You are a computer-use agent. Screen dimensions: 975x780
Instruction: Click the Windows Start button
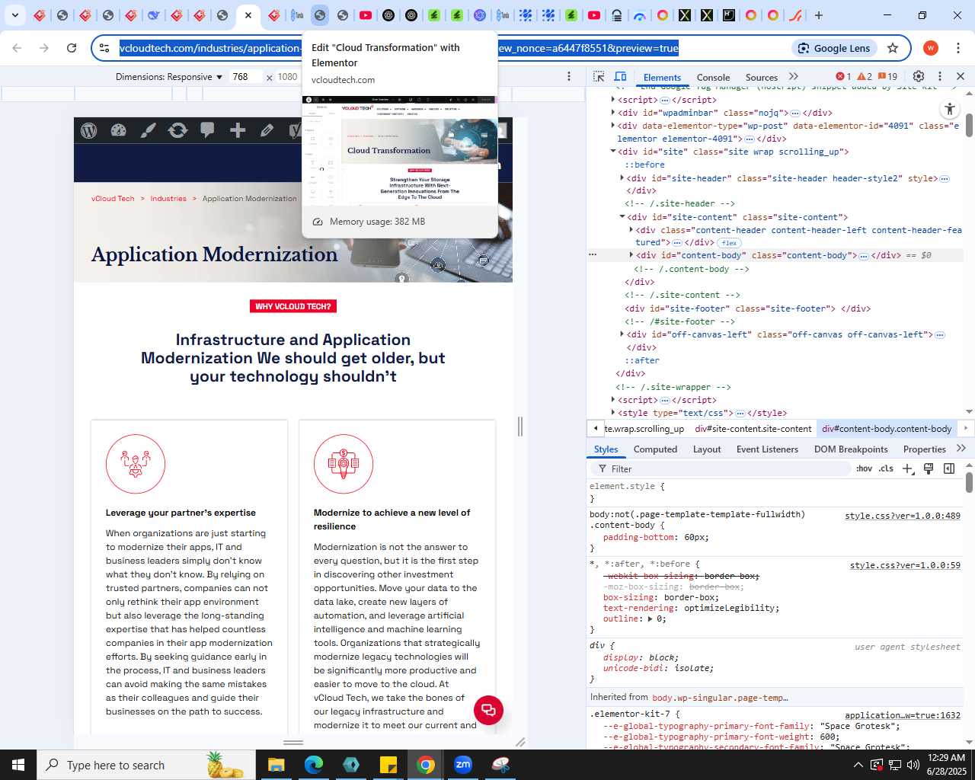tap(18, 765)
